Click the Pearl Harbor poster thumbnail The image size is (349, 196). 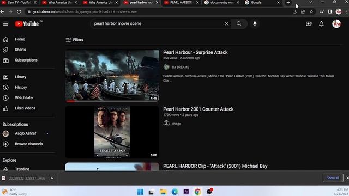pyautogui.click(x=112, y=132)
